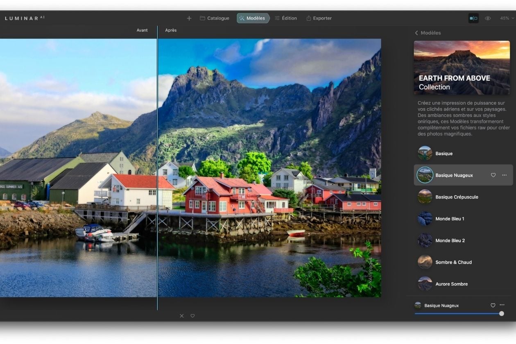Image resolution: width=516 pixels, height=344 pixels.
Task: Choose the Monde Bleu 1 template
Action: (x=449, y=219)
